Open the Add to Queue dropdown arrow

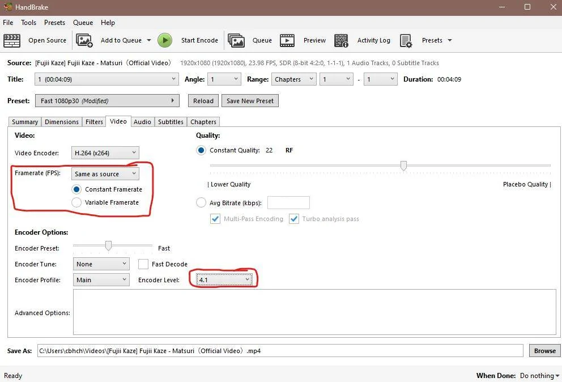(x=149, y=40)
